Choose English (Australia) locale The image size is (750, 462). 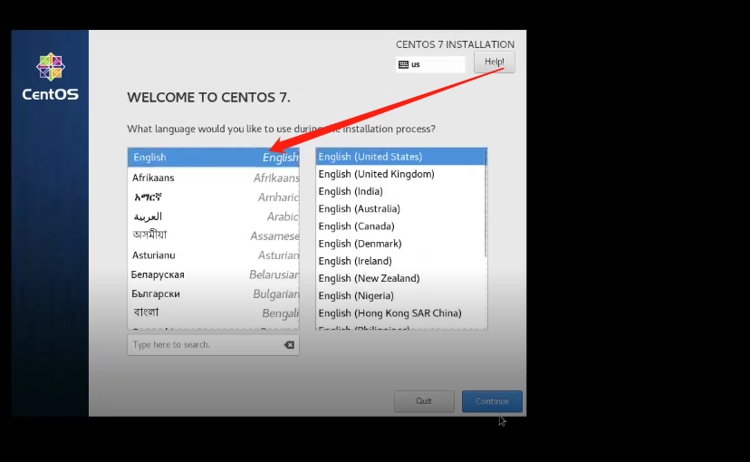pyautogui.click(x=400, y=209)
